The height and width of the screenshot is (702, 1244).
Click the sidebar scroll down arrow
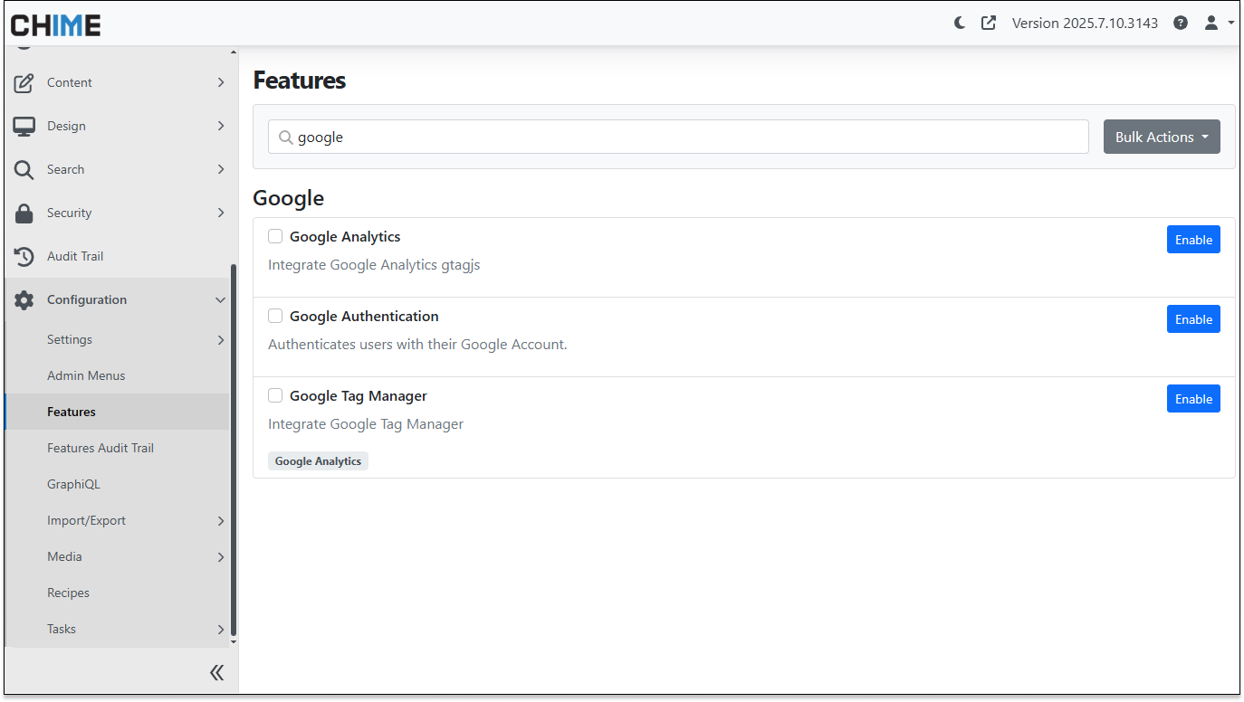tap(234, 641)
